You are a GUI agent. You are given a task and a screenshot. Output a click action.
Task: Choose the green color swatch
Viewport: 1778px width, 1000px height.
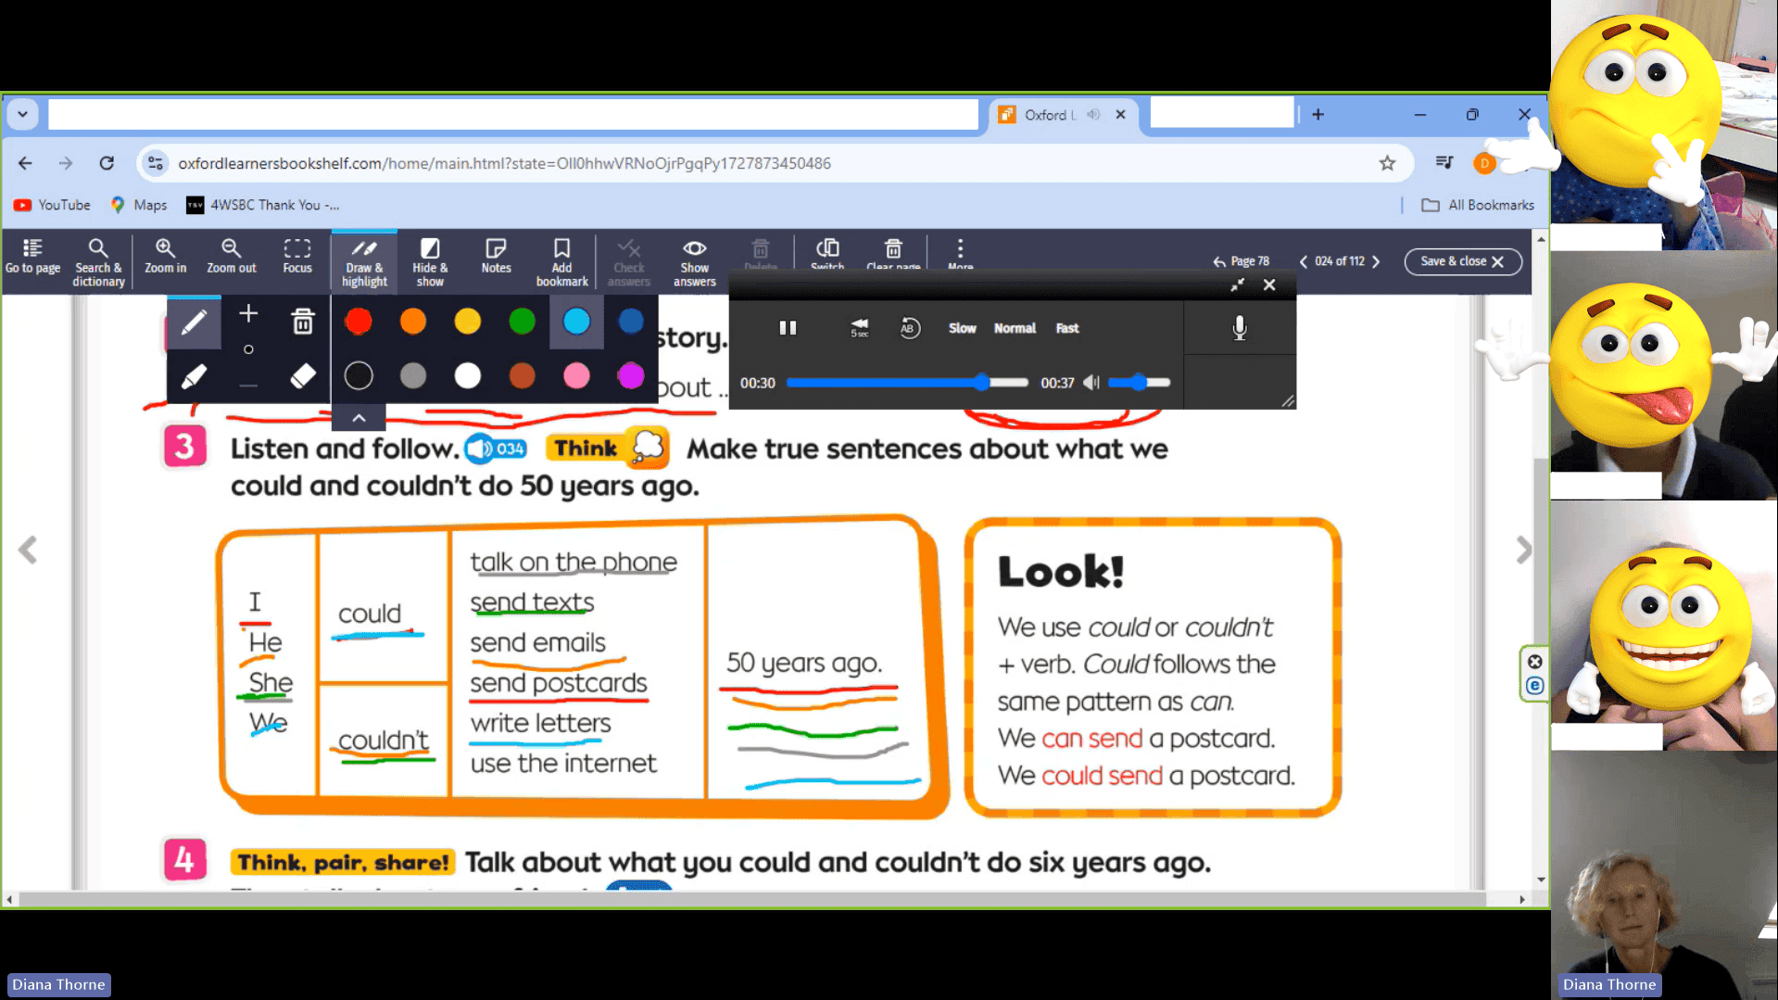[x=523, y=322]
